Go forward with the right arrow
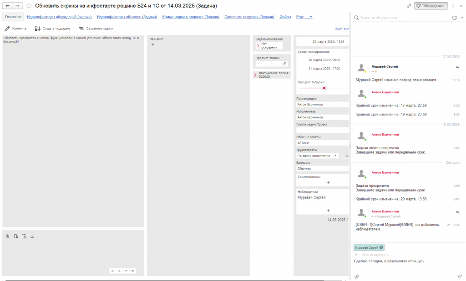Image resolution: width=466 pixels, height=281 pixels. pyautogui.click(x=18, y=5)
